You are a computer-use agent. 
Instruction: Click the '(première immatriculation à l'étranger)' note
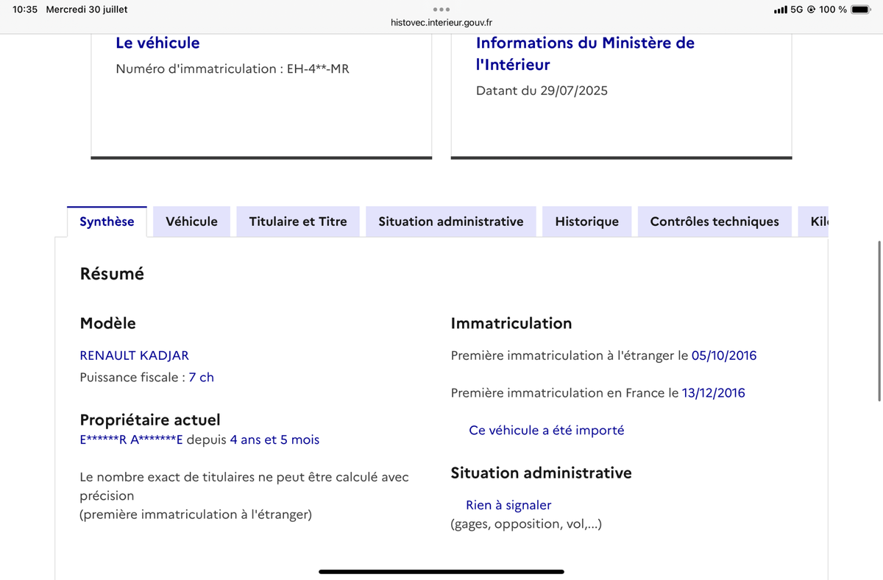[196, 514]
